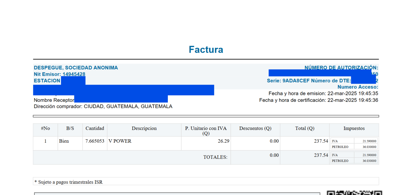The image size is (412, 195).
Task: Click the Descripcion column header
Action: click(x=144, y=128)
